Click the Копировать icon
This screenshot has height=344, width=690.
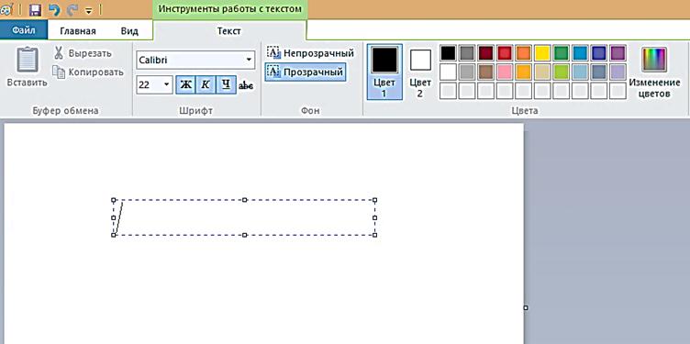(x=59, y=72)
